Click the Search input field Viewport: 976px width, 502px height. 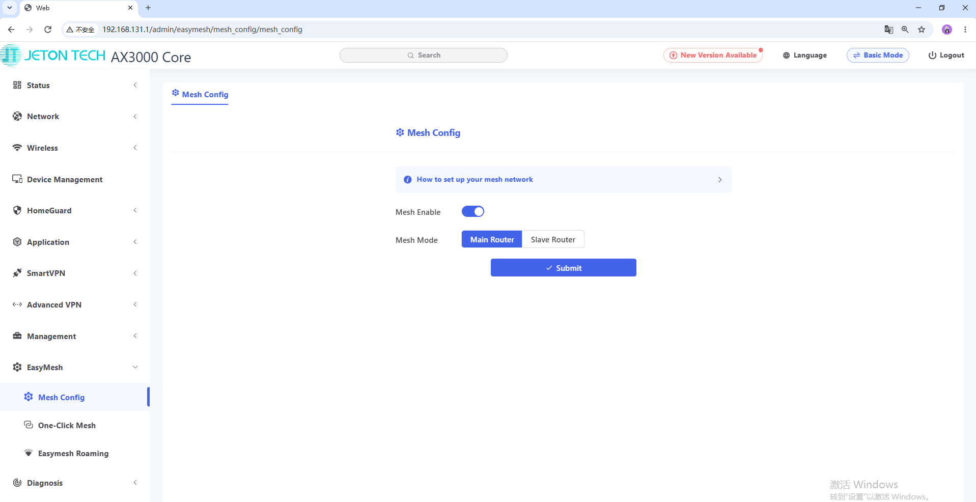click(424, 55)
